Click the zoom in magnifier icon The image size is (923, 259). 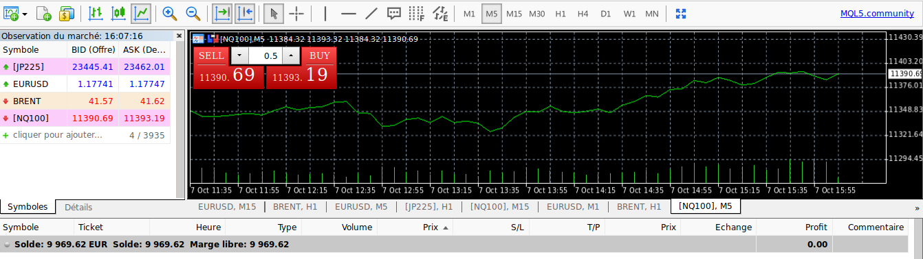pyautogui.click(x=169, y=13)
